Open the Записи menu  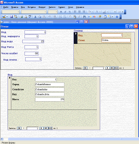pyautogui.click(x=52, y=7)
